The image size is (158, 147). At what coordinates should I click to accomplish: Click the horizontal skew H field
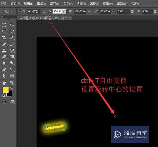pos(147,11)
